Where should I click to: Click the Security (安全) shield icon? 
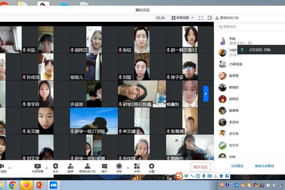(x=55, y=168)
